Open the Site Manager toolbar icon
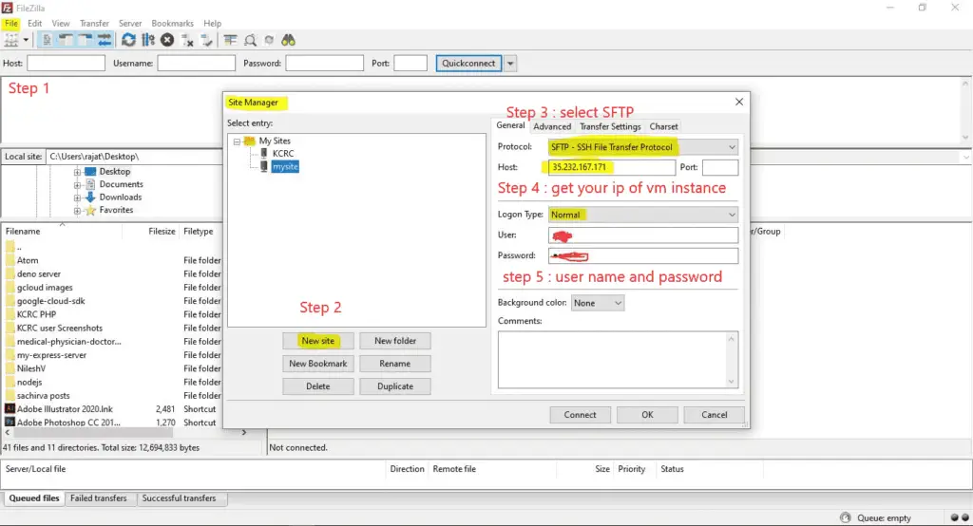973x526 pixels. tap(11, 40)
